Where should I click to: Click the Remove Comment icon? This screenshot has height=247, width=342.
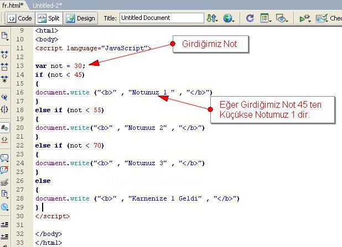pos(5,170)
